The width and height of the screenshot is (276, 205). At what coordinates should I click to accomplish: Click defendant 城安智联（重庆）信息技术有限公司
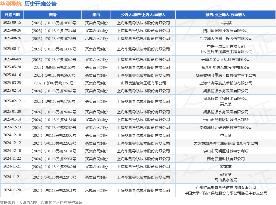click(226, 75)
